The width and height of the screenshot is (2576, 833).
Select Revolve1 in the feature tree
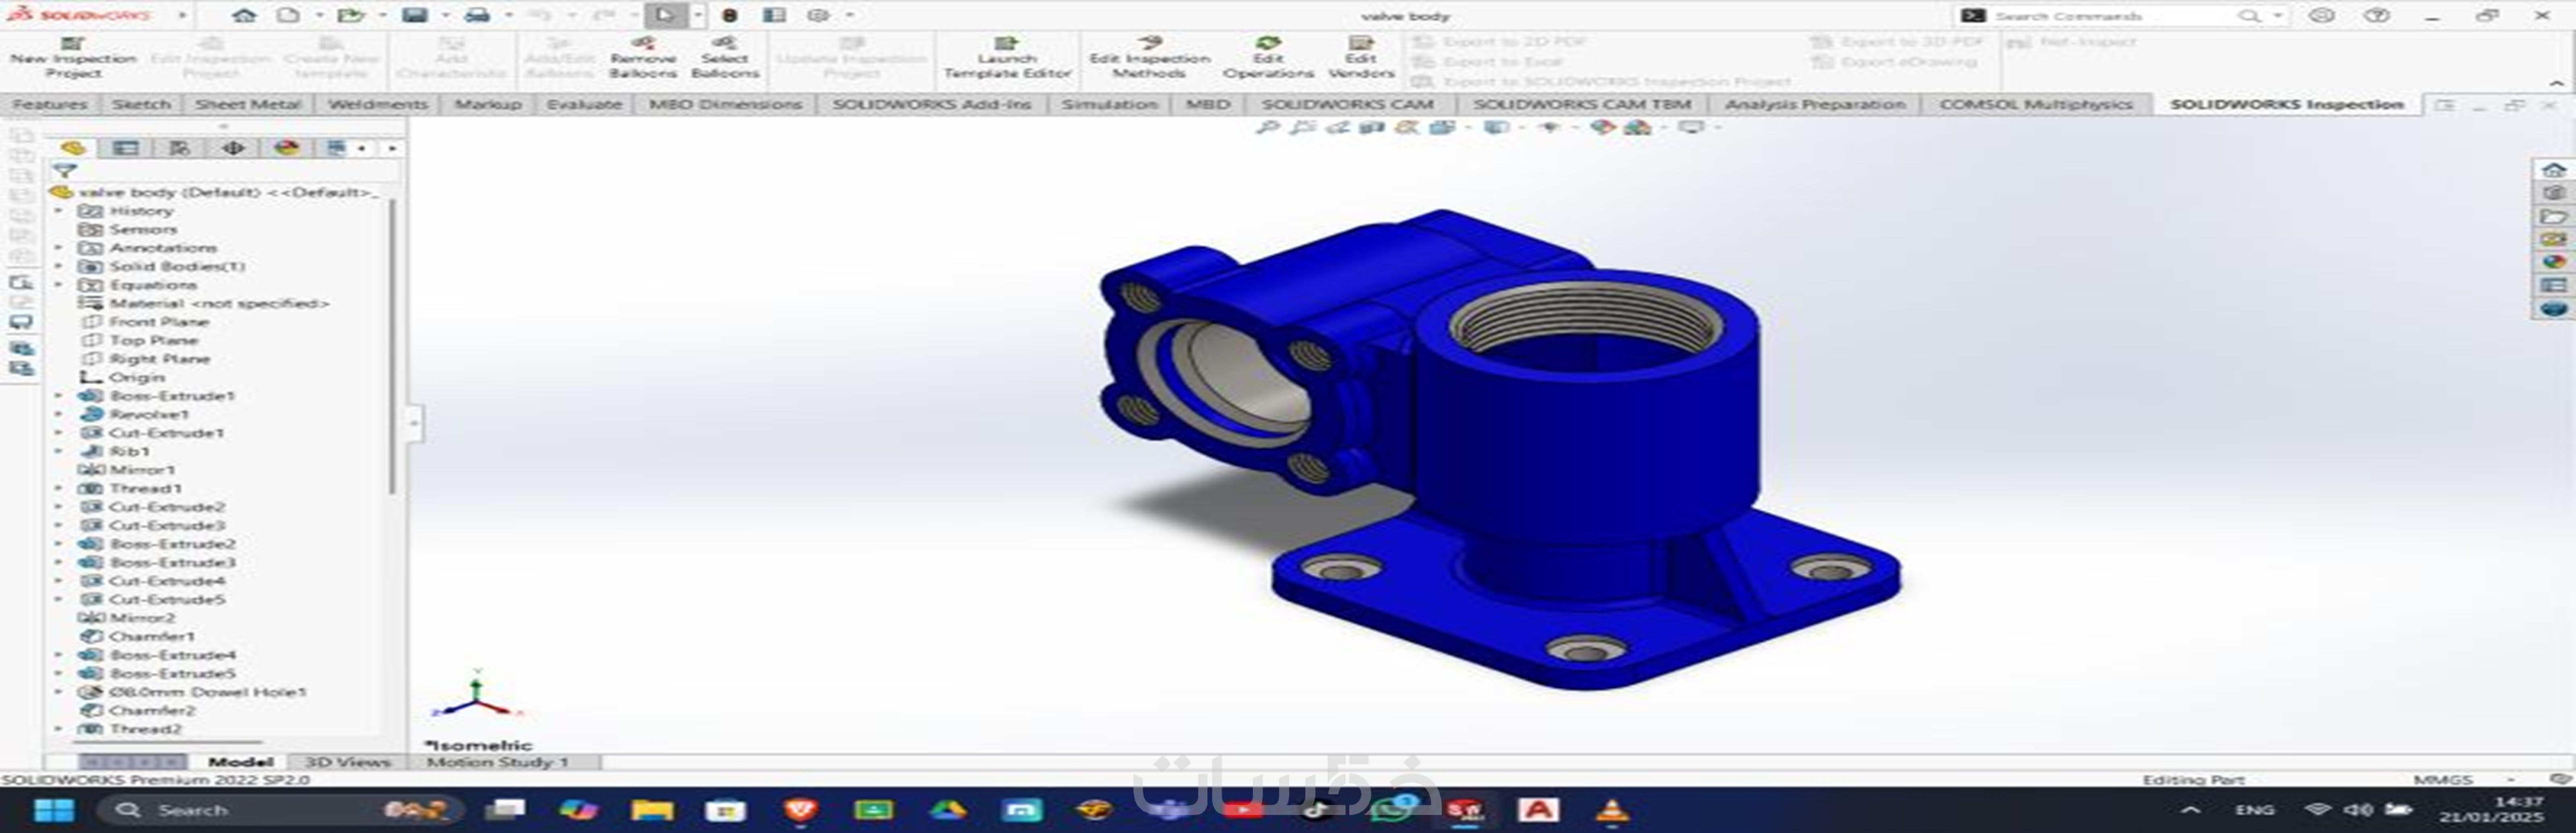coord(149,414)
